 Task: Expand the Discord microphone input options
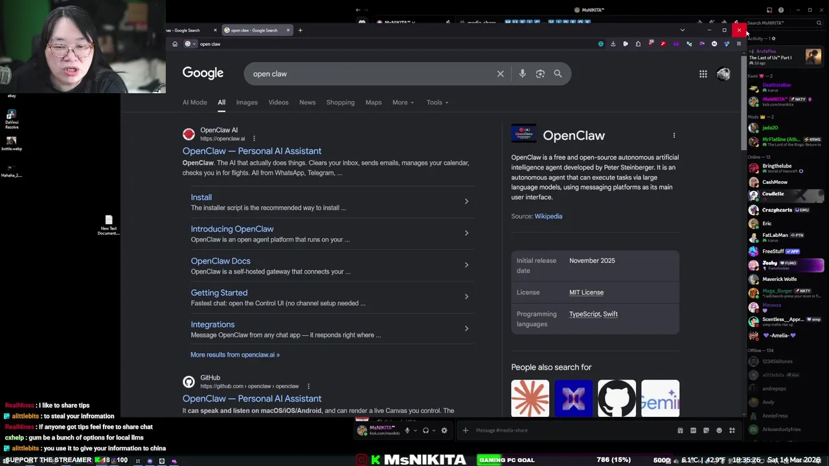pos(415,430)
